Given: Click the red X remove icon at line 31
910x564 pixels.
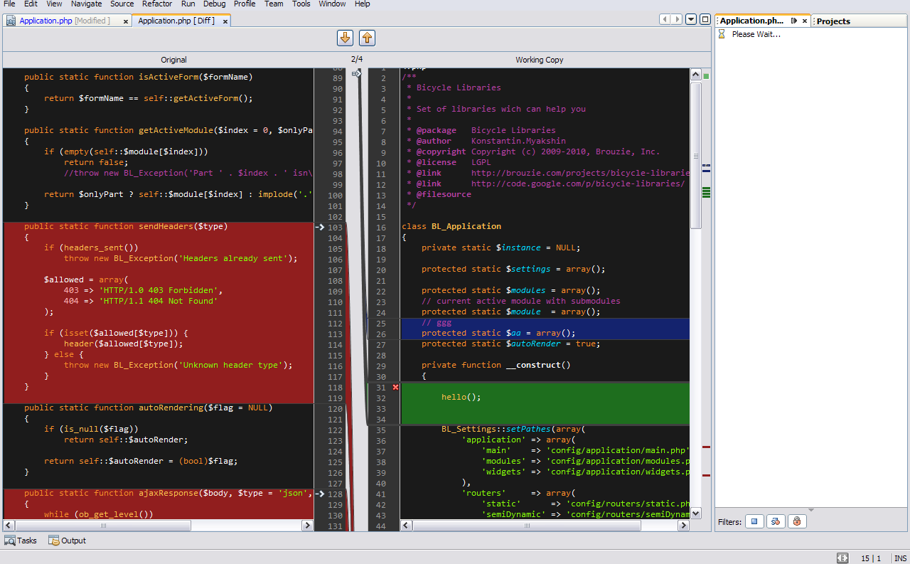Looking at the screenshot, I should point(396,387).
